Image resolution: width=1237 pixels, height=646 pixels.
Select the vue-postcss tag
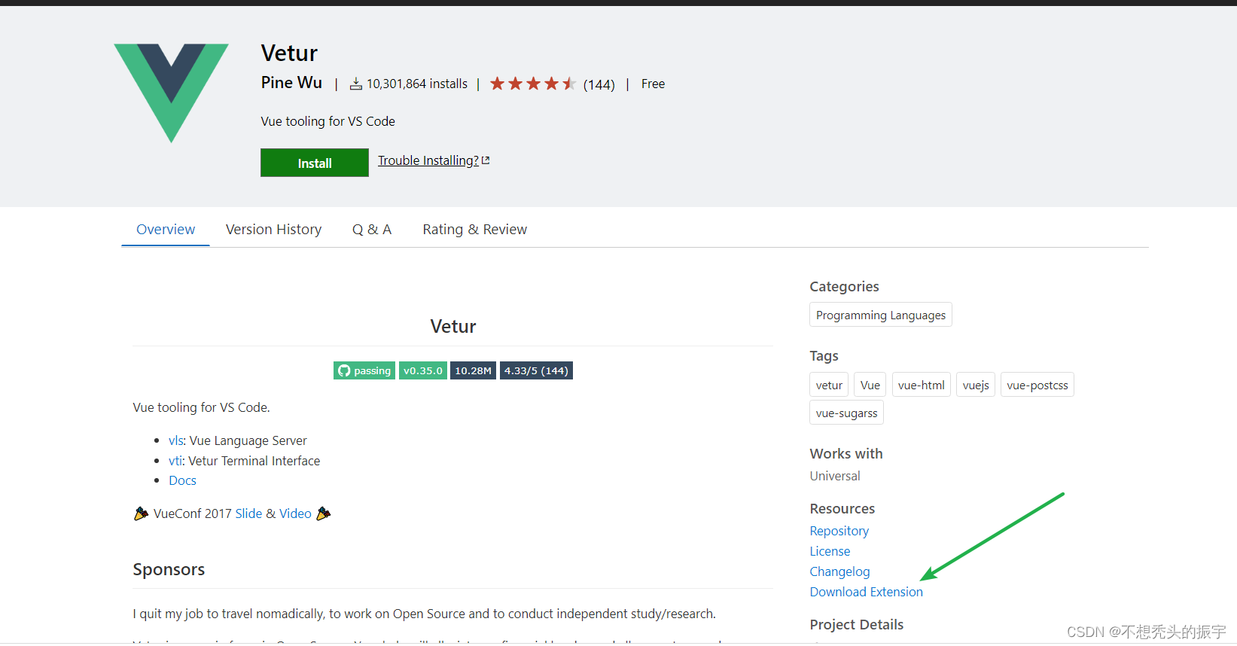click(1037, 385)
